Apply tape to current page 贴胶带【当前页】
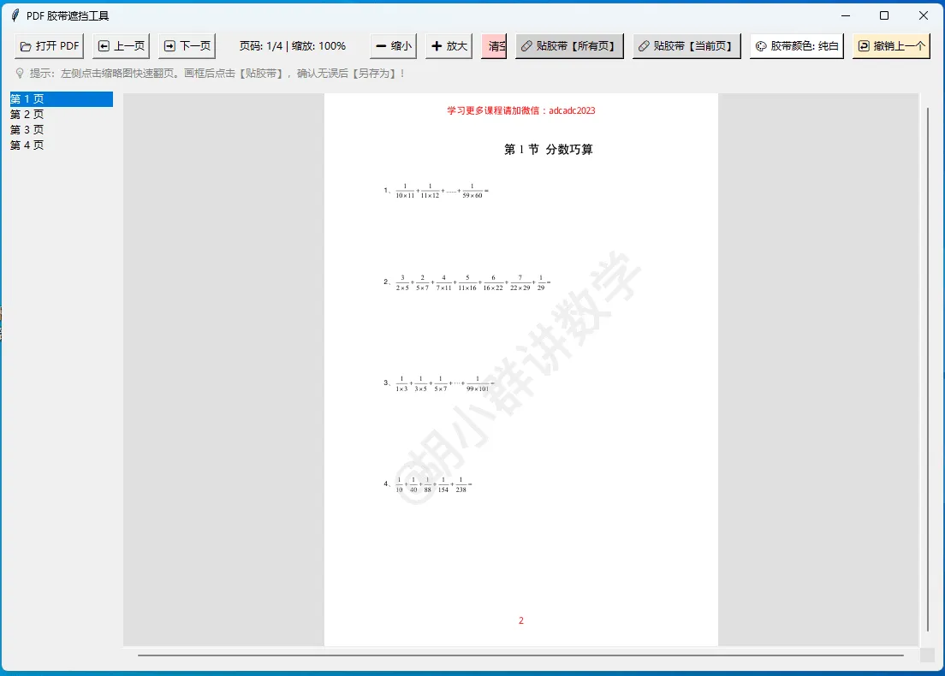Viewport: 945px width, 676px height. 687,46
